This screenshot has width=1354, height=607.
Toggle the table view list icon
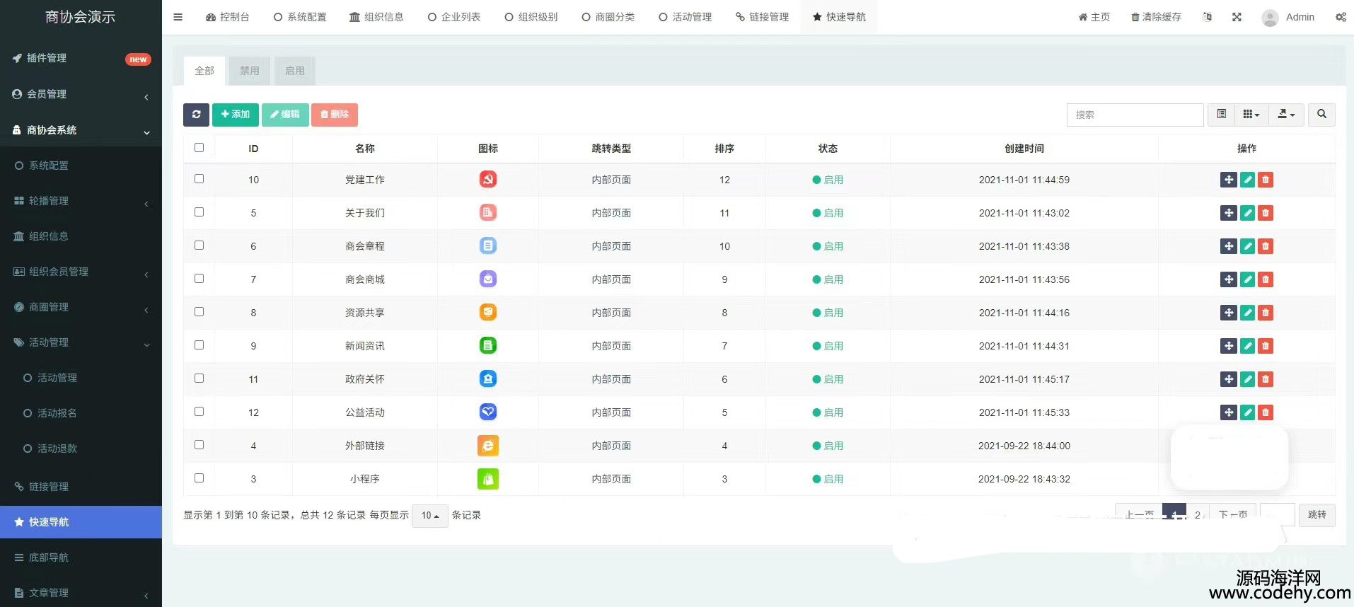point(1221,115)
